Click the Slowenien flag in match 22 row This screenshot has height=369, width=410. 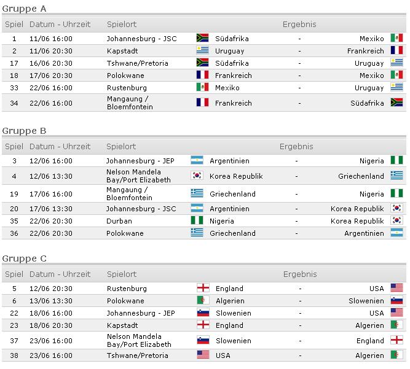203,313
